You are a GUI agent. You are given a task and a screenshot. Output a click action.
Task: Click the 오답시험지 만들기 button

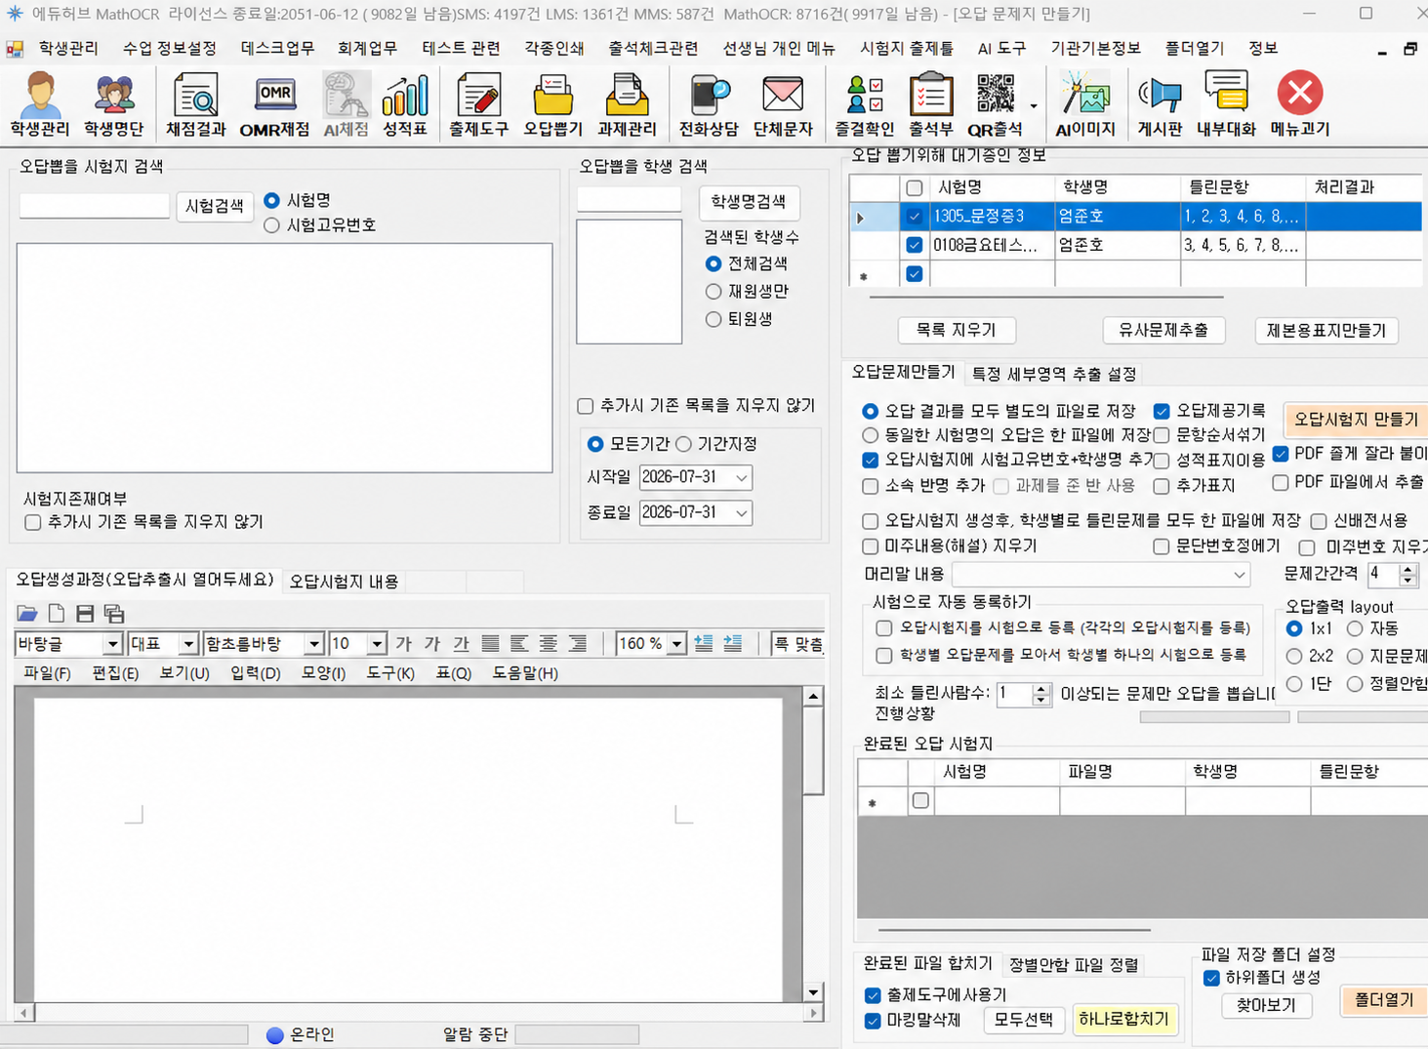point(1356,419)
